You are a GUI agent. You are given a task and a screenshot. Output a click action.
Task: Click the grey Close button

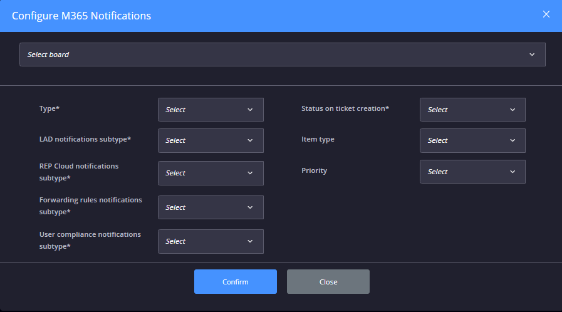pos(328,281)
